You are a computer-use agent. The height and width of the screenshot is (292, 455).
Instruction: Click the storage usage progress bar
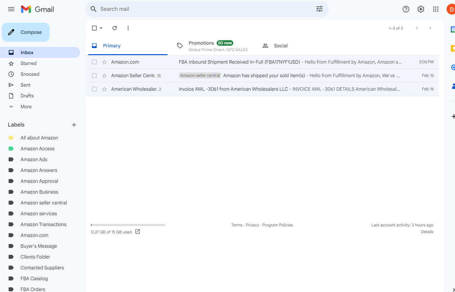tap(128, 225)
